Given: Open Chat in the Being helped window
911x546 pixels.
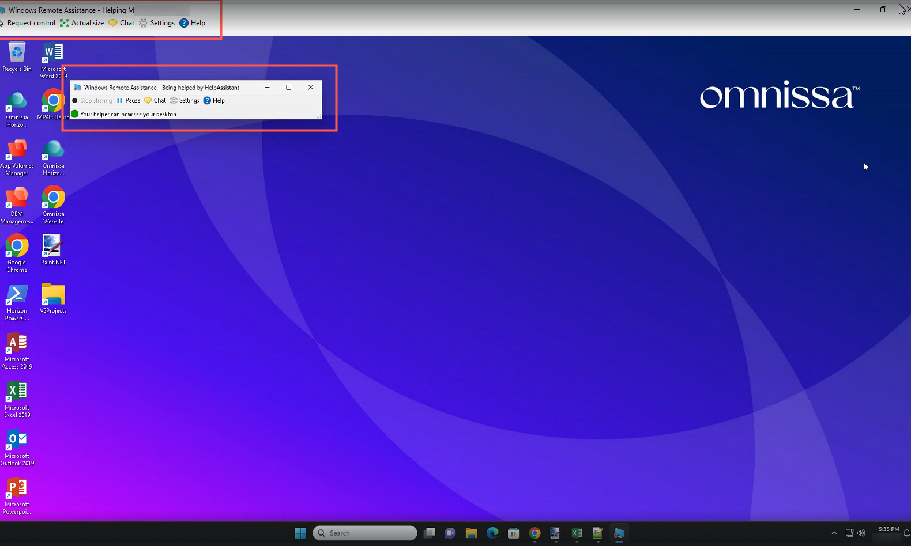Looking at the screenshot, I should coord(155,100).
